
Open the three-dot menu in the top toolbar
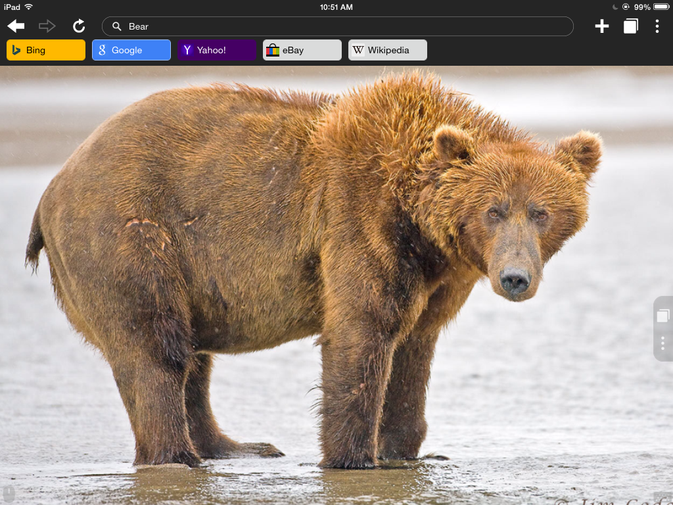[657, 26]
